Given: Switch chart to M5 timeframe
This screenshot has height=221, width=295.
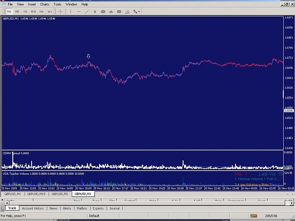Looking at the screenshot, I should 17,12.
